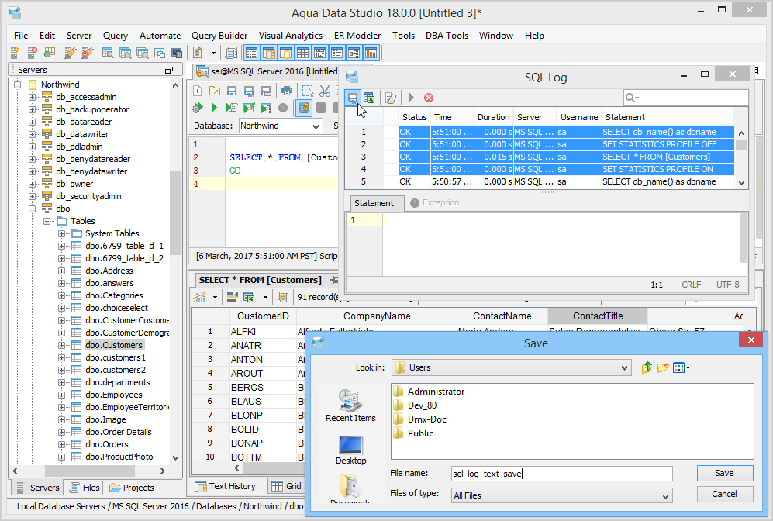Click the Save Results icon in SQL Log toolbar
Viewport: 773px width, 521px height.
pyautogui.click(x=353, y=98)
